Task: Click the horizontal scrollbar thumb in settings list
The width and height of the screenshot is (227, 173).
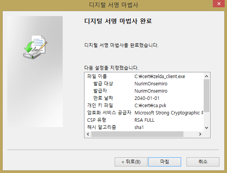Action: click(137, 134)
